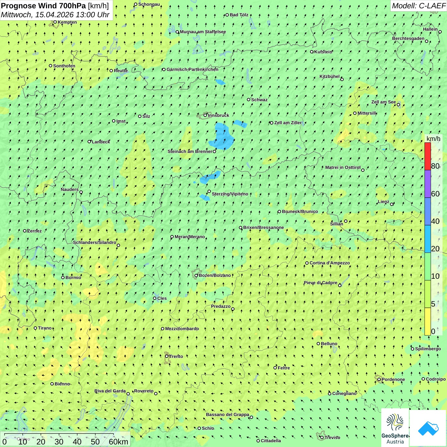Click the Bienno label

tap(62, 384)
